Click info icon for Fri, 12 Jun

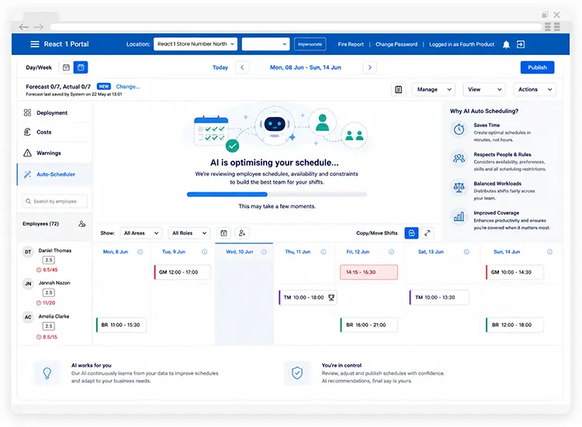(x=391, y=252)
